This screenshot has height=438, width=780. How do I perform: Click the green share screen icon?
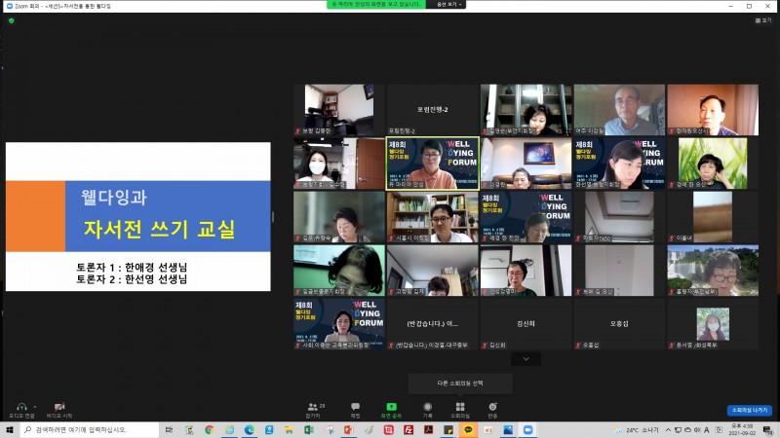click(x=391, y=406)
